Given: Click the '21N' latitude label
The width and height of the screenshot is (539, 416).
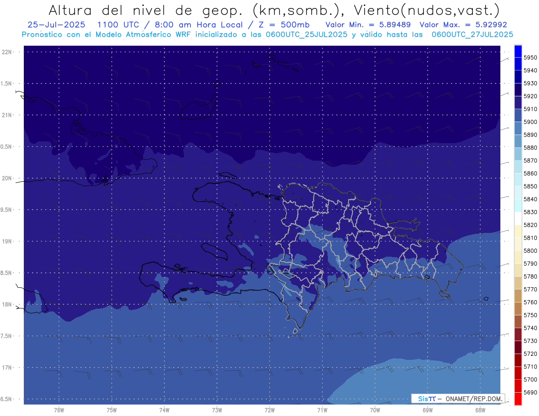Looking at the screenshot, I should (7, 115).
